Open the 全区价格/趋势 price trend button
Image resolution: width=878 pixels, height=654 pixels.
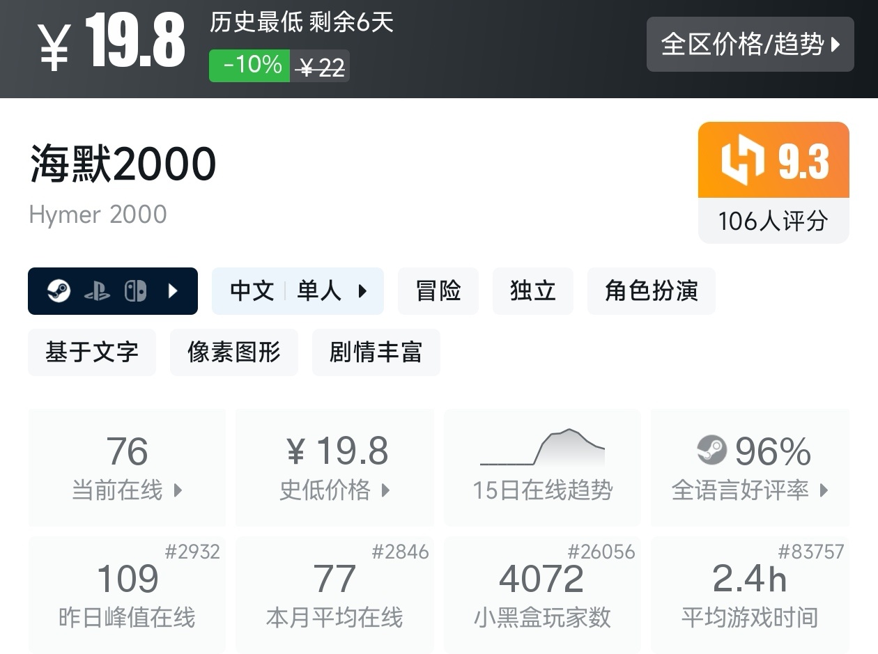750,45
